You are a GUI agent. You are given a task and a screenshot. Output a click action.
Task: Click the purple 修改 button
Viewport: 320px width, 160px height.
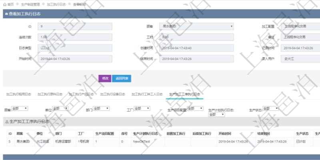tap(104, 78)
